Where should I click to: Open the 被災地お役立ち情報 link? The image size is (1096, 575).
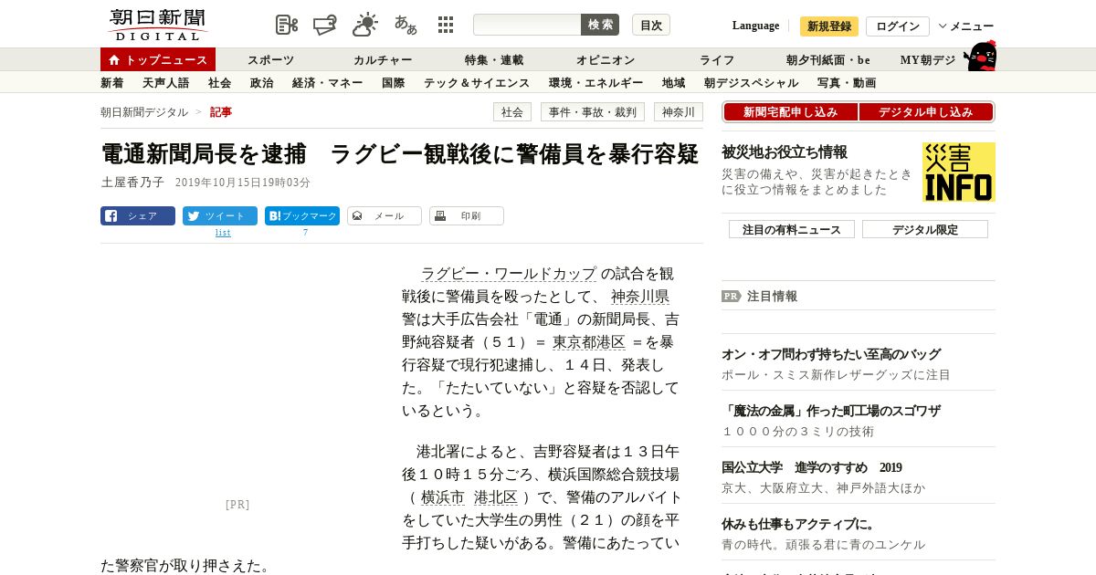coord(785,152)
